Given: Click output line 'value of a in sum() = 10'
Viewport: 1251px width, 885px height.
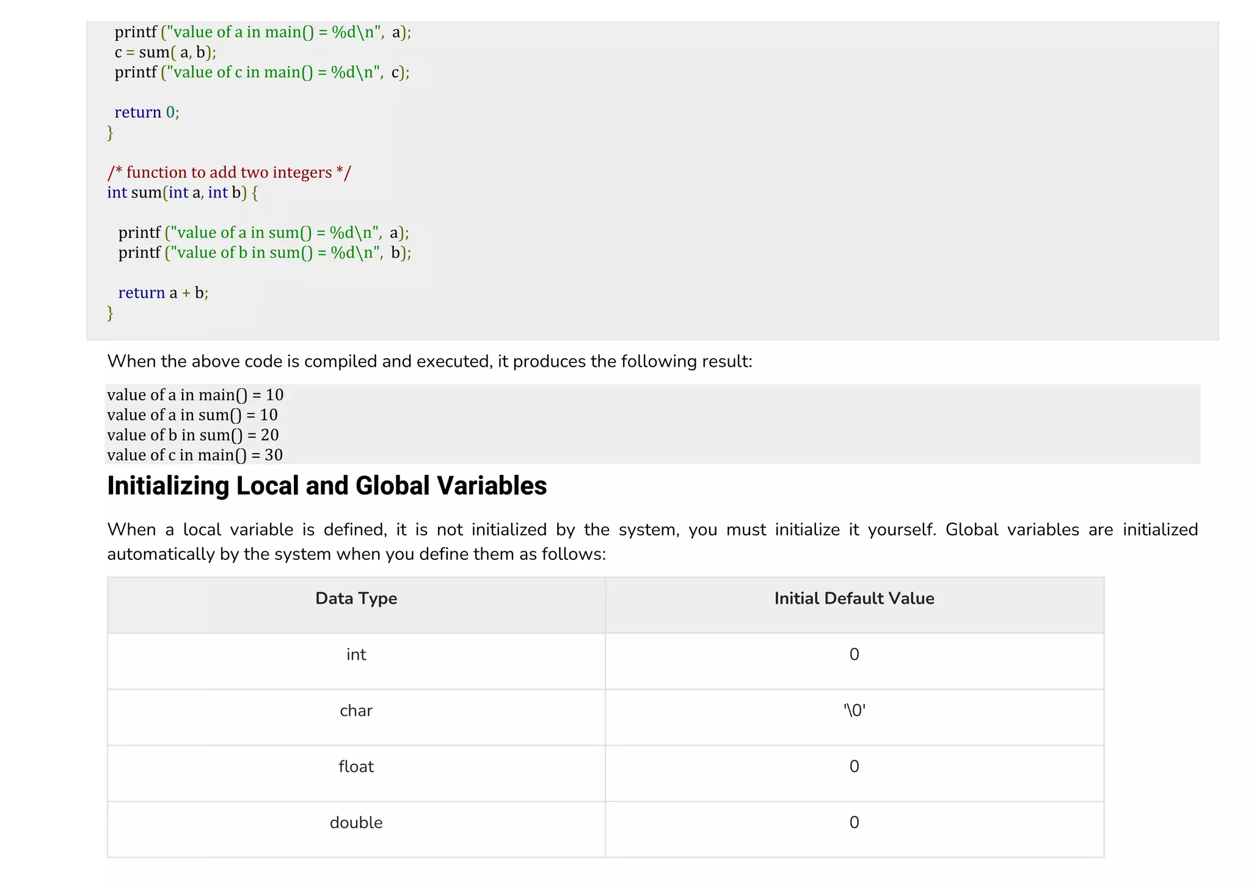Looking at the screenshot, I should click(x=192, y=415).
